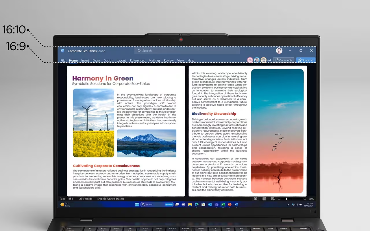
Task: Show hidden system tray icons chevron
Action: pyautogui.click(x=288, y=204)
